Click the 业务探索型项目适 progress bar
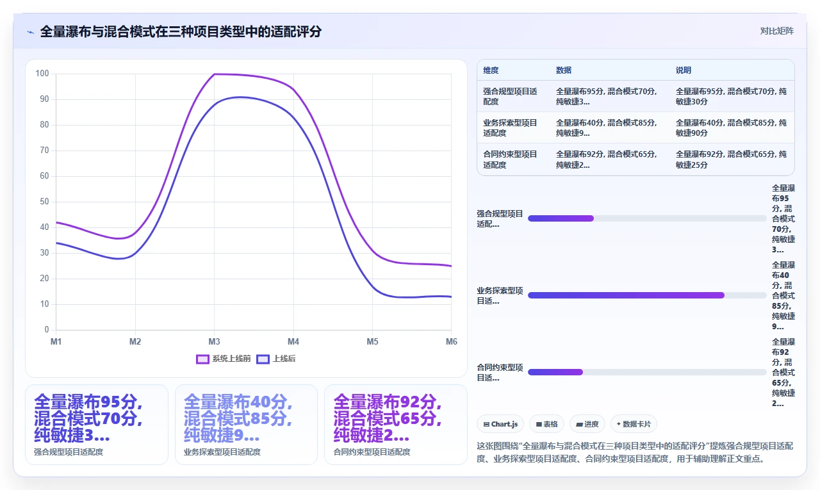 pyautogui.click(x=647, y=295)
